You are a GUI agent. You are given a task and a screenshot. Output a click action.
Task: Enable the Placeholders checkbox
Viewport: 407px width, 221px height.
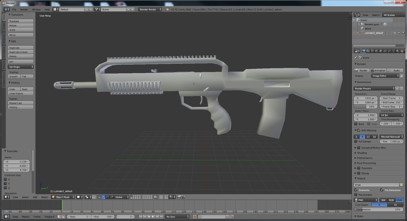coord(356,195)
